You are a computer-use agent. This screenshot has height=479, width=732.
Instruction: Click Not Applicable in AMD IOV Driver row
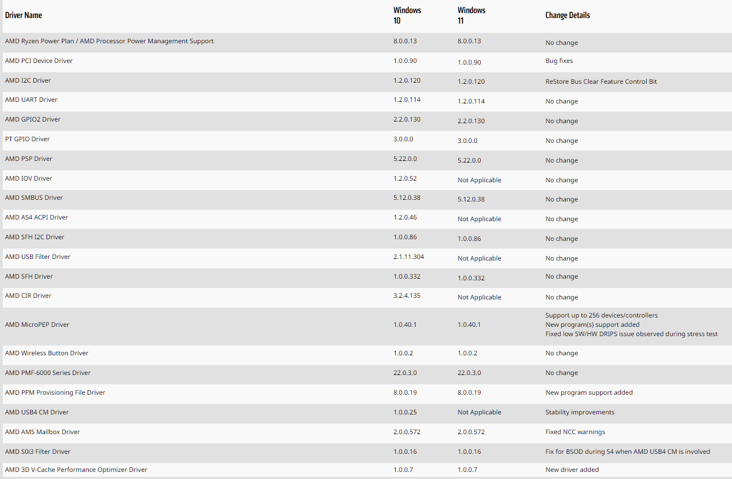[480, 180]
